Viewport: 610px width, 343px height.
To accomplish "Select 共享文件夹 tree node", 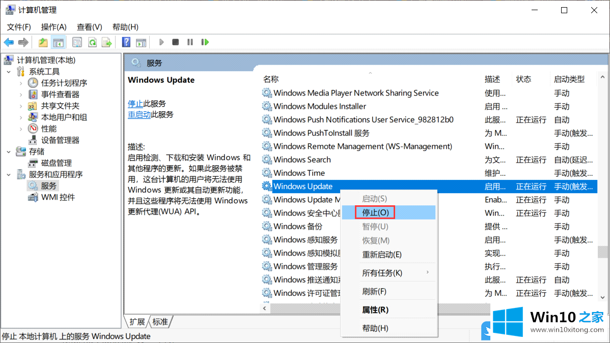I will pos(60,106).
